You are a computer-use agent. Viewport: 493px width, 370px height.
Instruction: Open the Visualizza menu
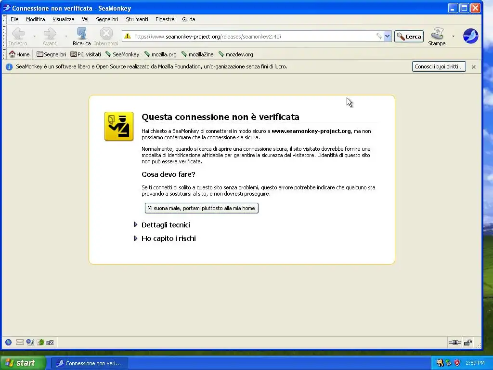pyautogui.click(x=64, y=19)
